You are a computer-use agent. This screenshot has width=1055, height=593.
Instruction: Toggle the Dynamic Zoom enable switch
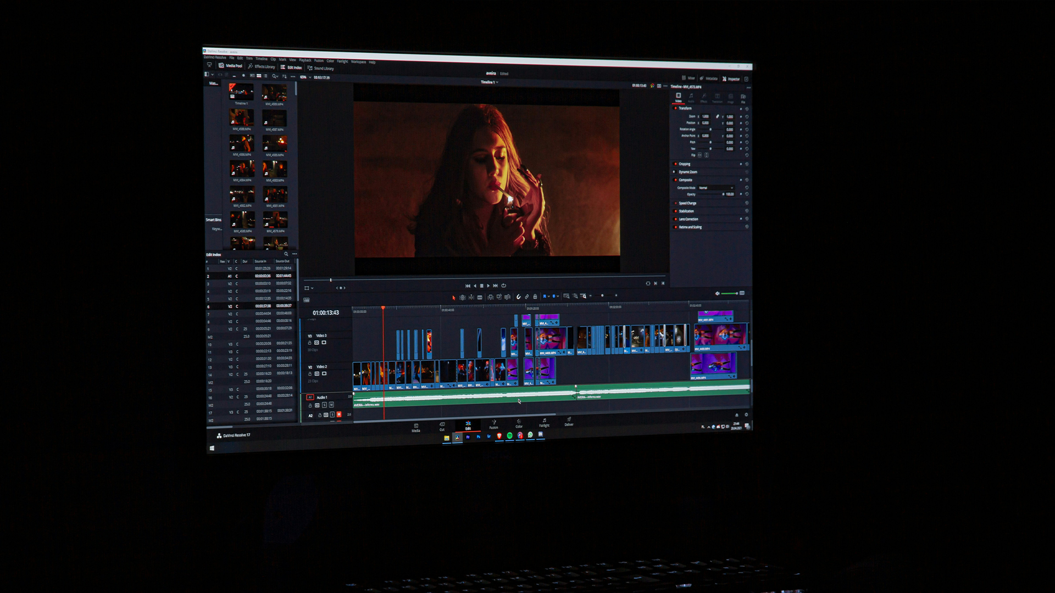click(674, 172)
